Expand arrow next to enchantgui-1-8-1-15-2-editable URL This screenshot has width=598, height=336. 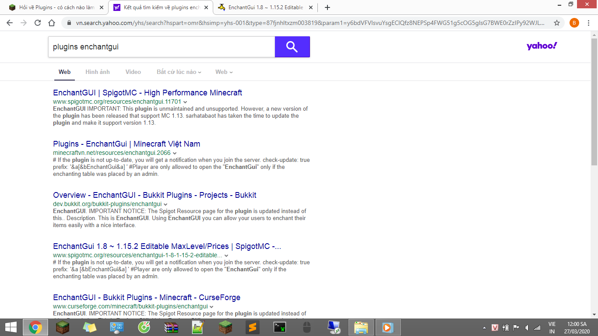(x=226, y=255)
